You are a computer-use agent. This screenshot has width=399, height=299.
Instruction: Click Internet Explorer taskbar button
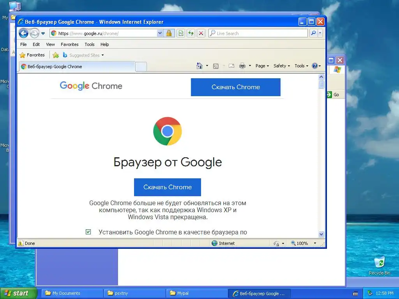[x=259, y=293]
